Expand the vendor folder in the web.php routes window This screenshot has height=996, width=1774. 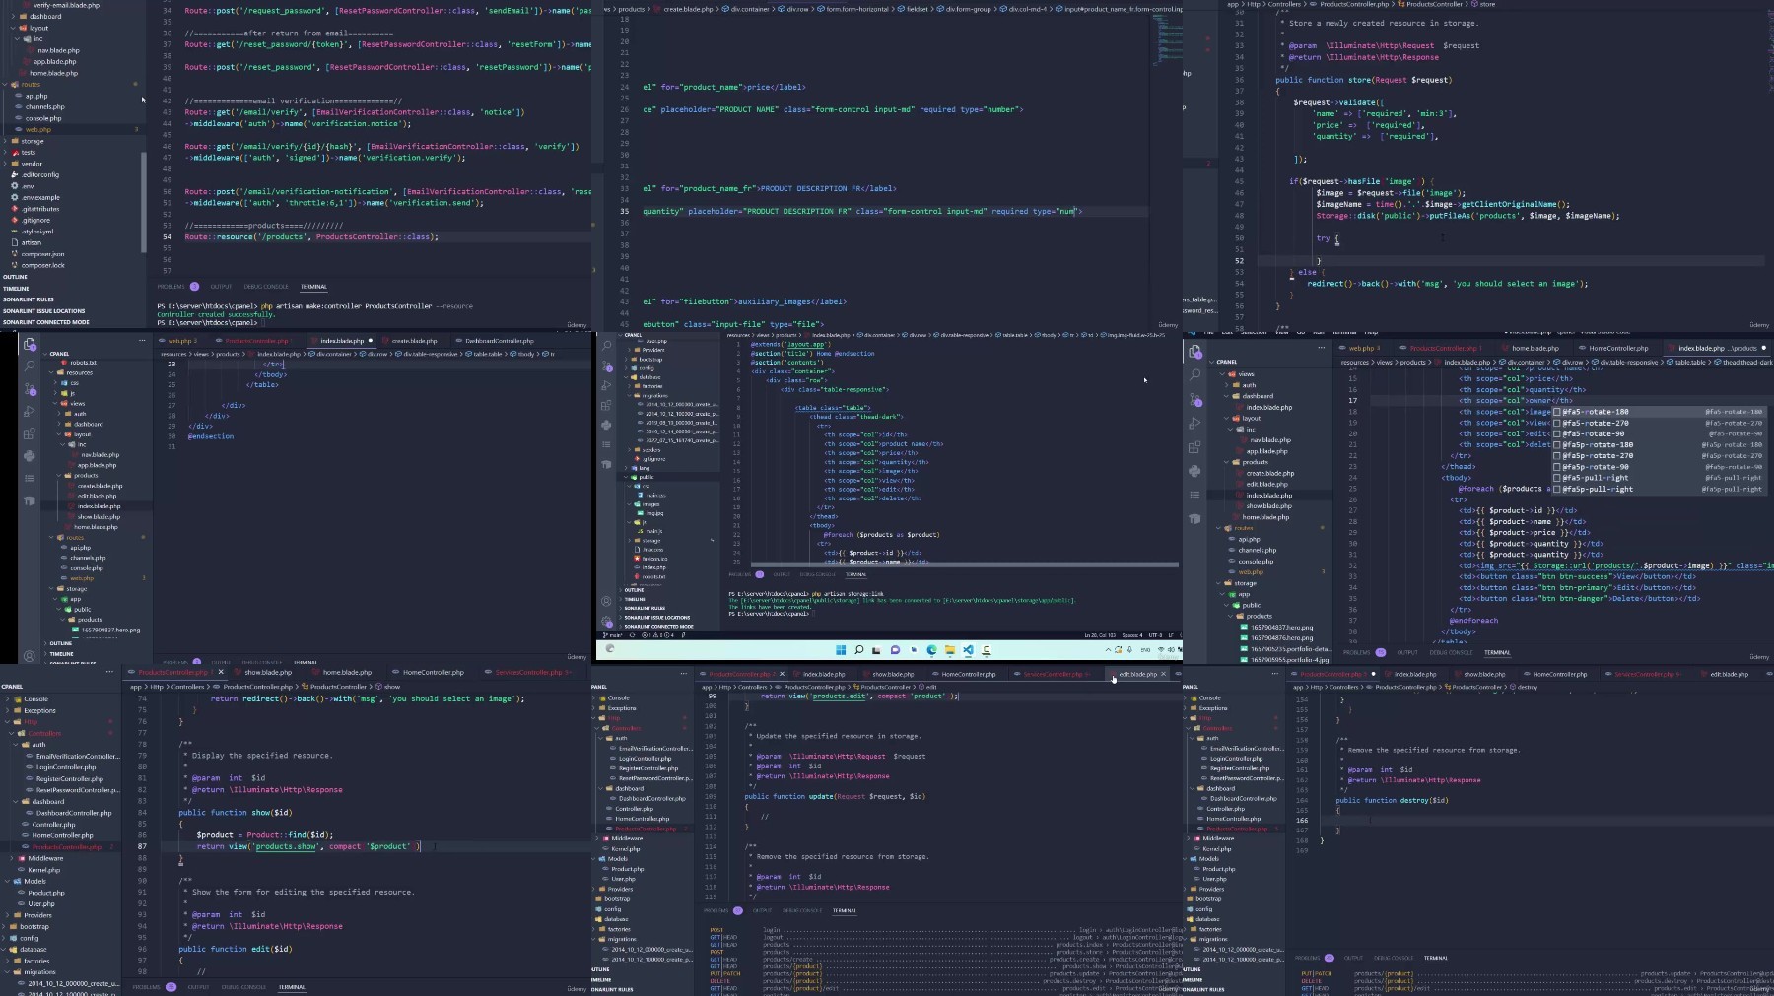(x=32, y=164)
